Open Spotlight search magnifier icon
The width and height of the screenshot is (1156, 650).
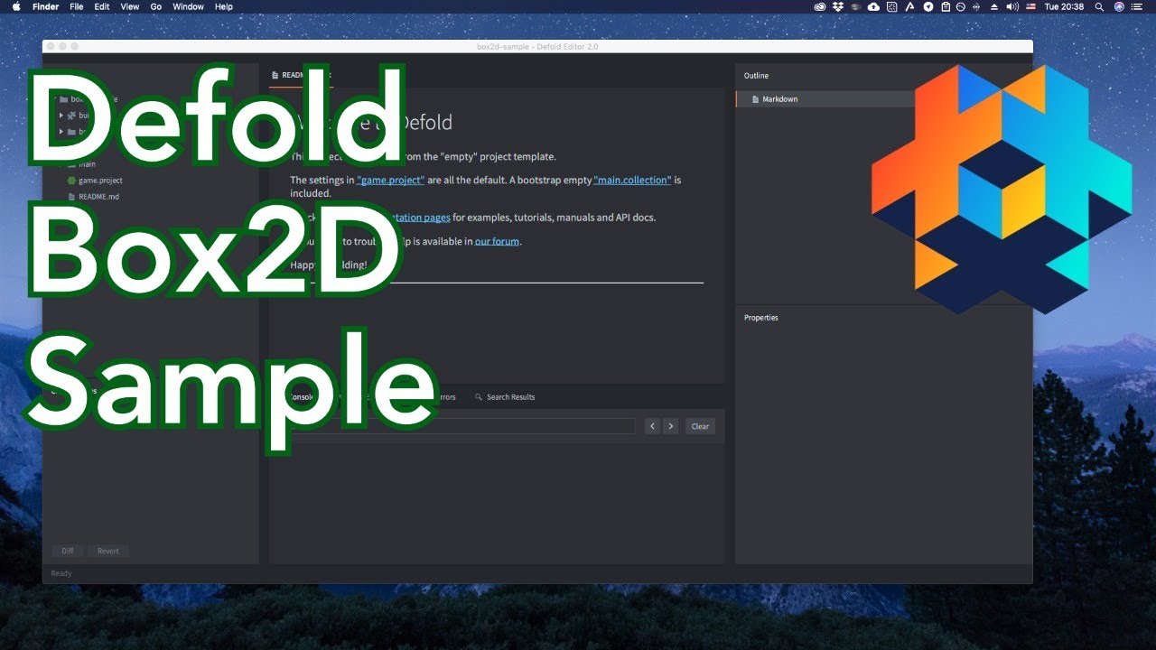[x=1099, y=6]
